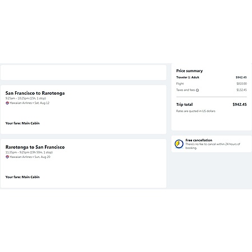Click the empty white card above flight details
This screenshot has width=252, height=252.
[x=83, y=73]
